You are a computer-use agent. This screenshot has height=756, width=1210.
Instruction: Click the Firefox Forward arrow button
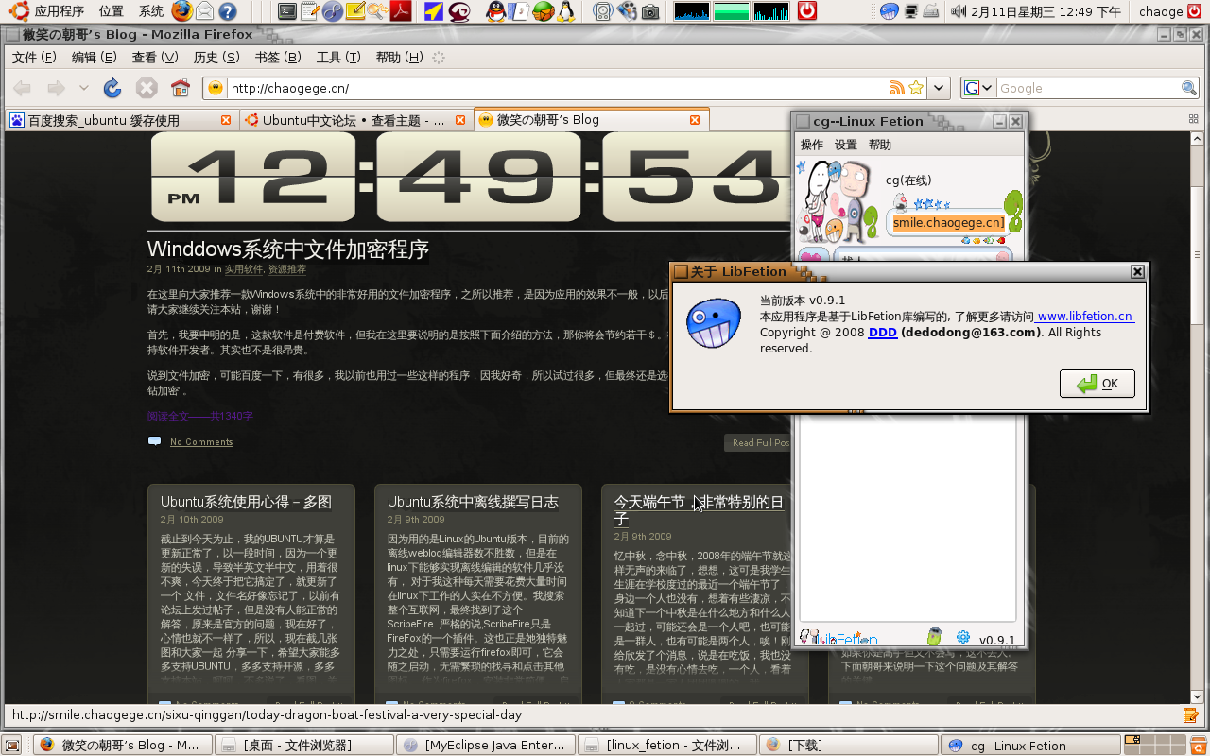pos(56,88)
